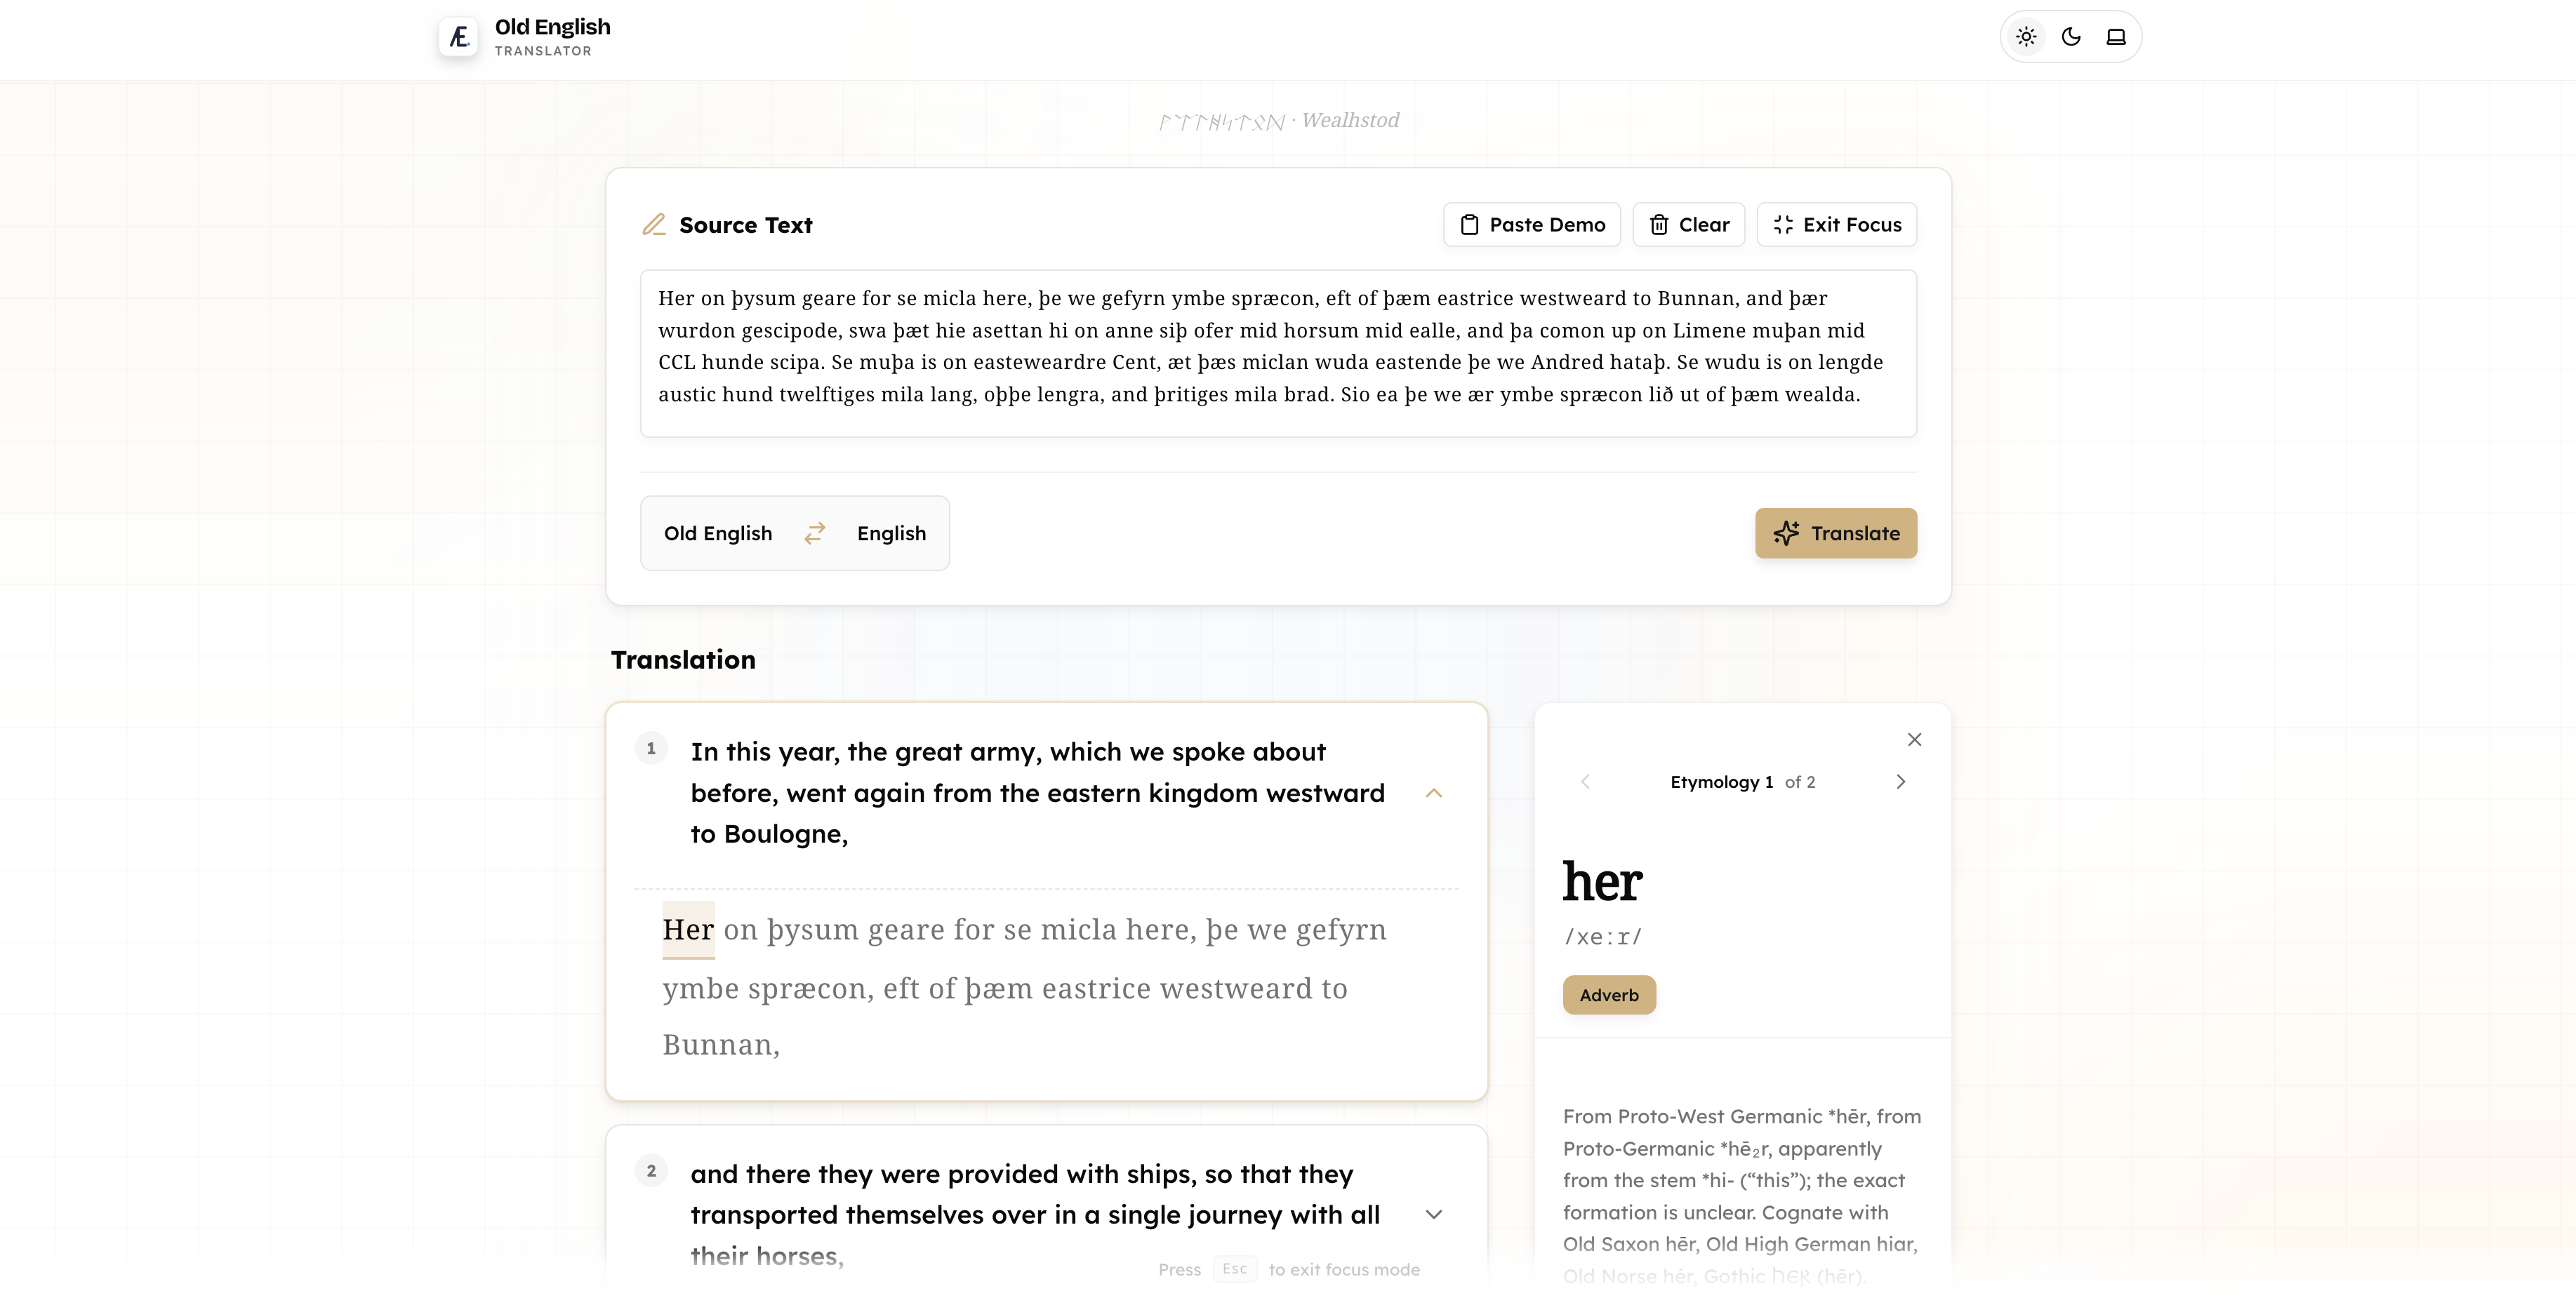This screenshot has width=2576, height=1298.
Task: Click the Old English Translator logo
Action: tap(458, 37)
